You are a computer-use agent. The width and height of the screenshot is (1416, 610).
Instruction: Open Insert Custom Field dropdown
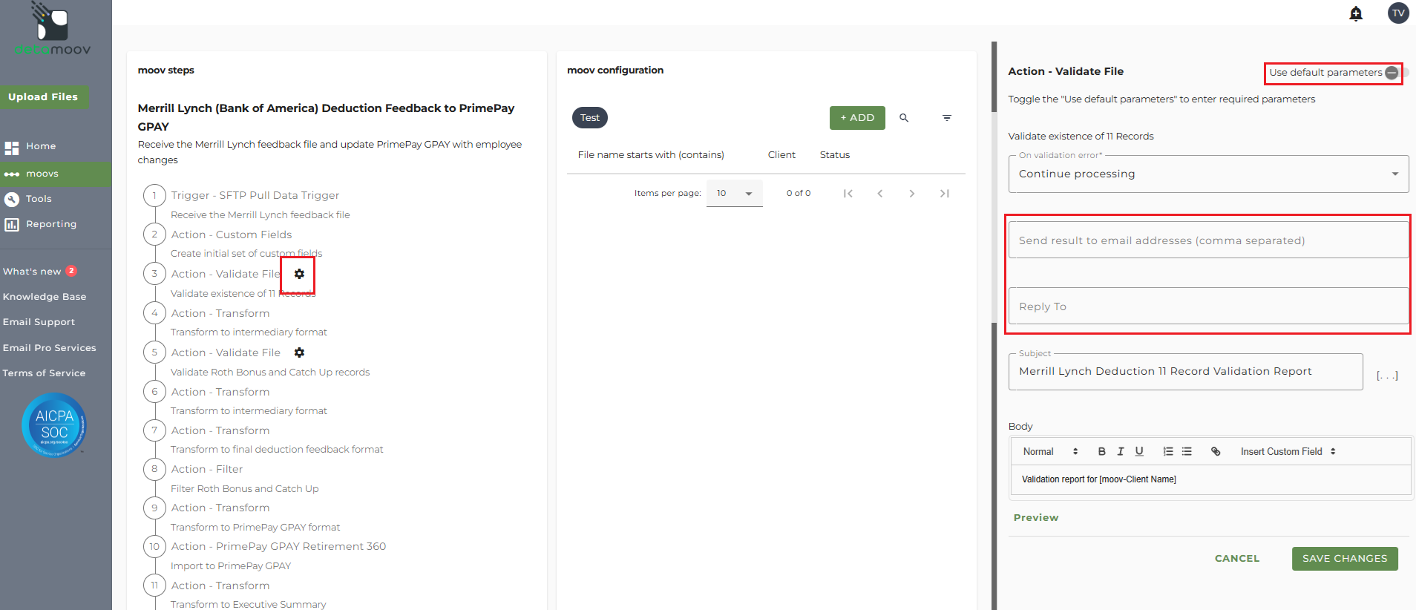[x=1288, y=451]
